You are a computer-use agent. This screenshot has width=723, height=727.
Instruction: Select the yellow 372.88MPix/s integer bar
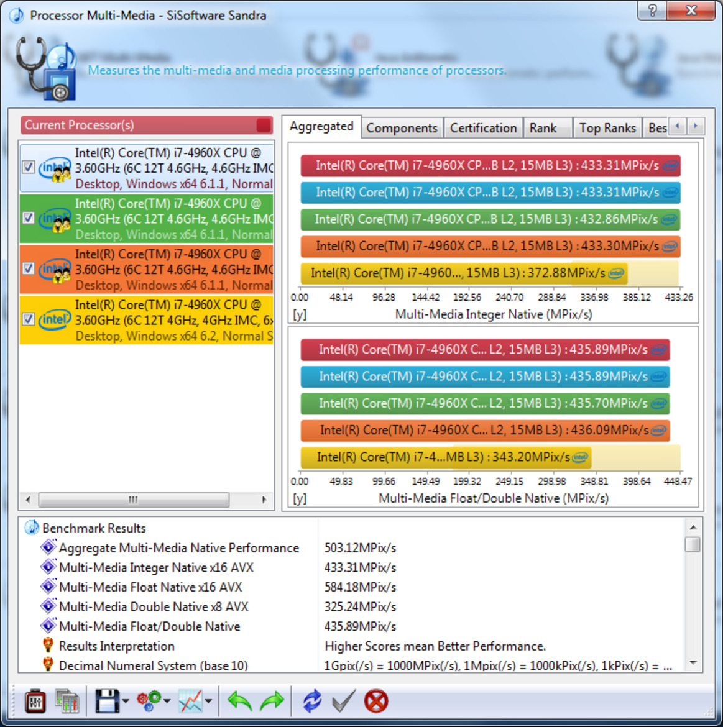[x=464, y=273]
